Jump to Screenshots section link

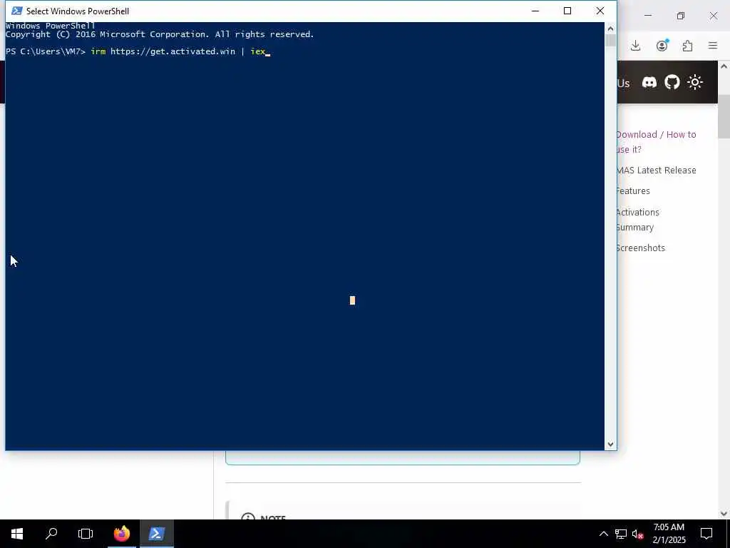641,248
